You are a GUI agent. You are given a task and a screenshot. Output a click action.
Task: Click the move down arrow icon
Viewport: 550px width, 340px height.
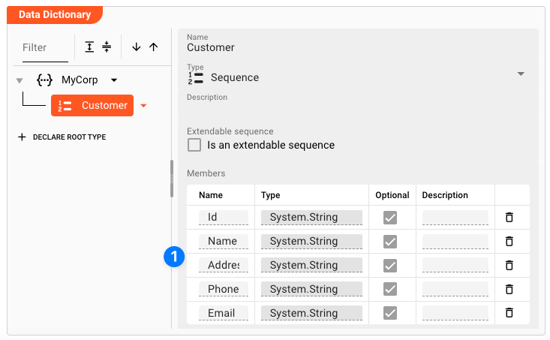136,47
